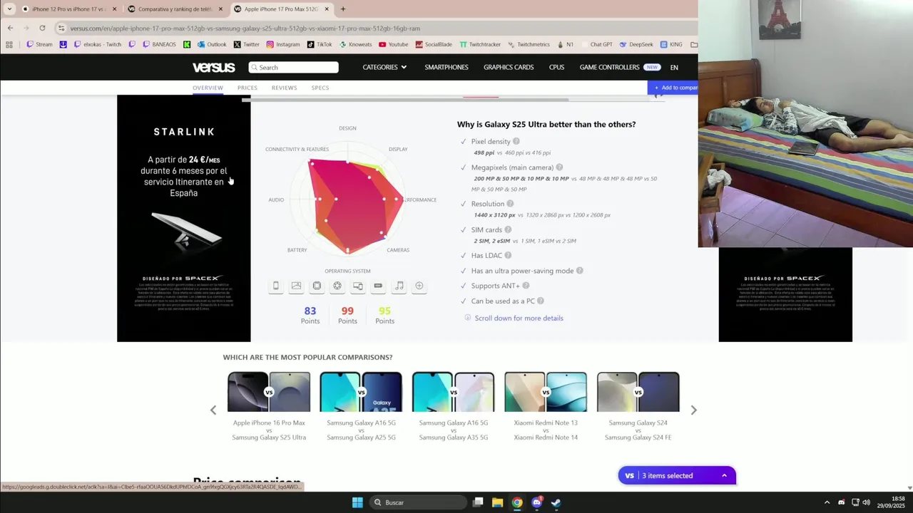Open the SMARTPHONES menu item
Screen dimensions: 913x513
pyautogui.click(x=447, y=67)
